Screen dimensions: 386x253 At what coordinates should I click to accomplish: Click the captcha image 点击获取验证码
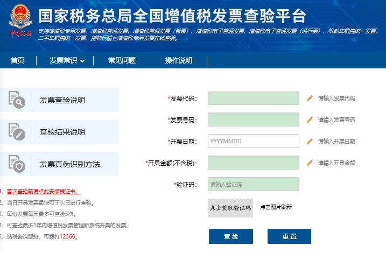click(230, 208)
